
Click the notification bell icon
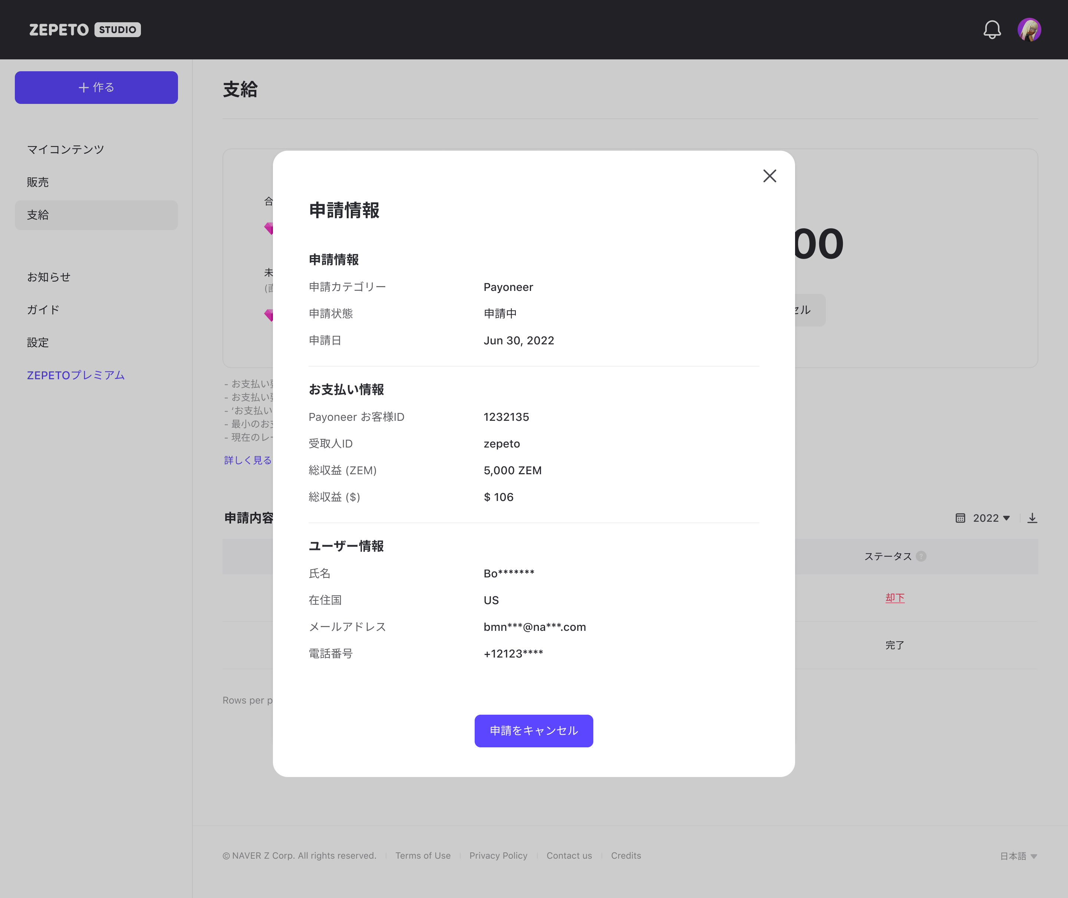[x=992, y=30]
